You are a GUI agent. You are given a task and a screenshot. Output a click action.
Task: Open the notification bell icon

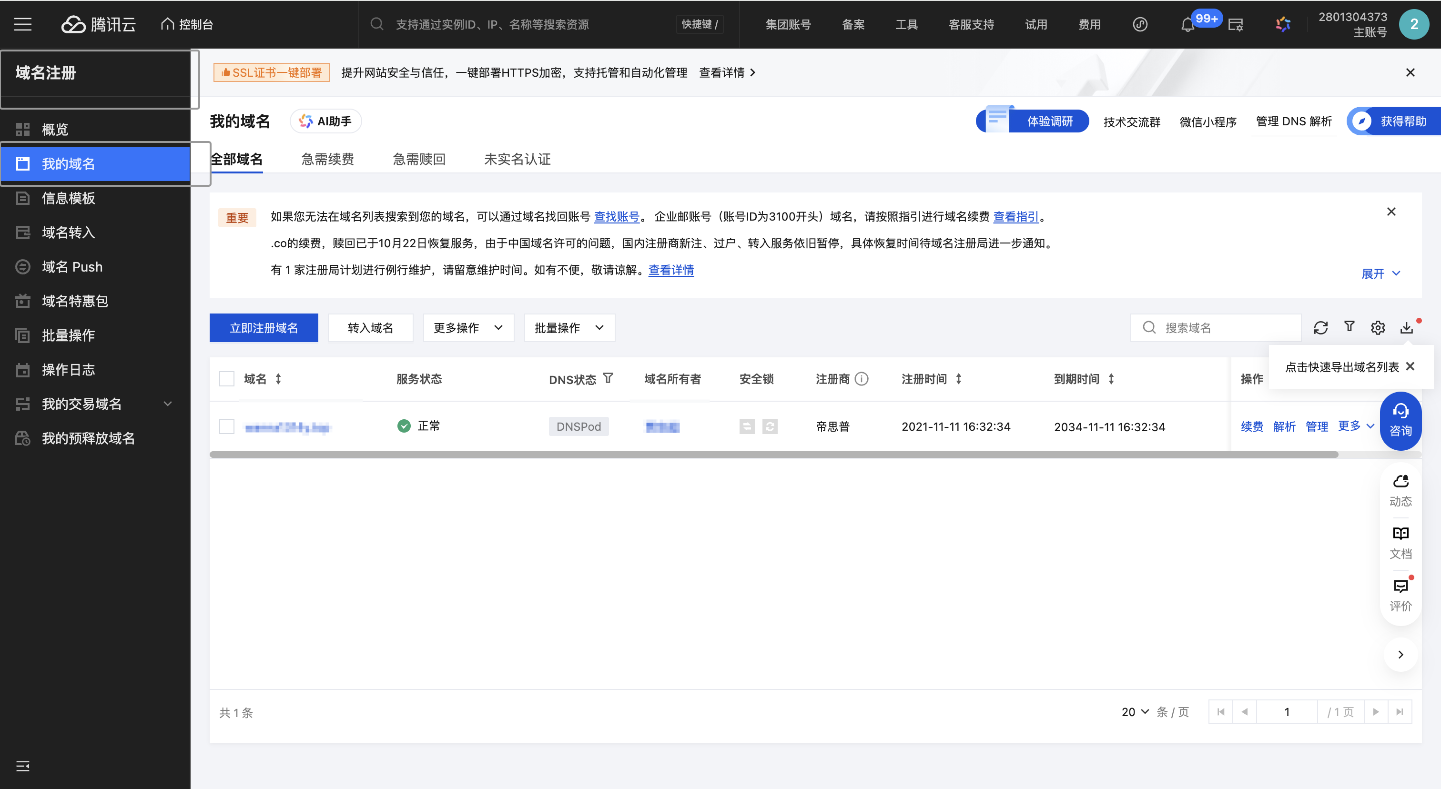1187,25
